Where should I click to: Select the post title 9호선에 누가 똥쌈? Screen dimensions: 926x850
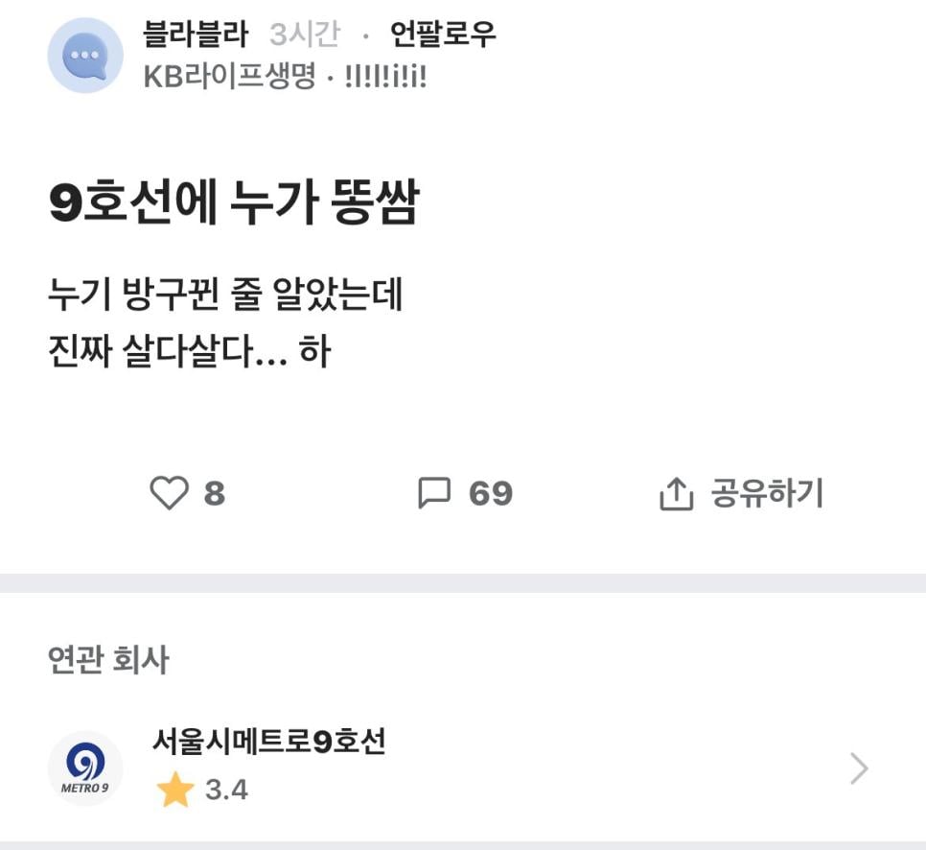pyautogui.click(x=234, y=204)
